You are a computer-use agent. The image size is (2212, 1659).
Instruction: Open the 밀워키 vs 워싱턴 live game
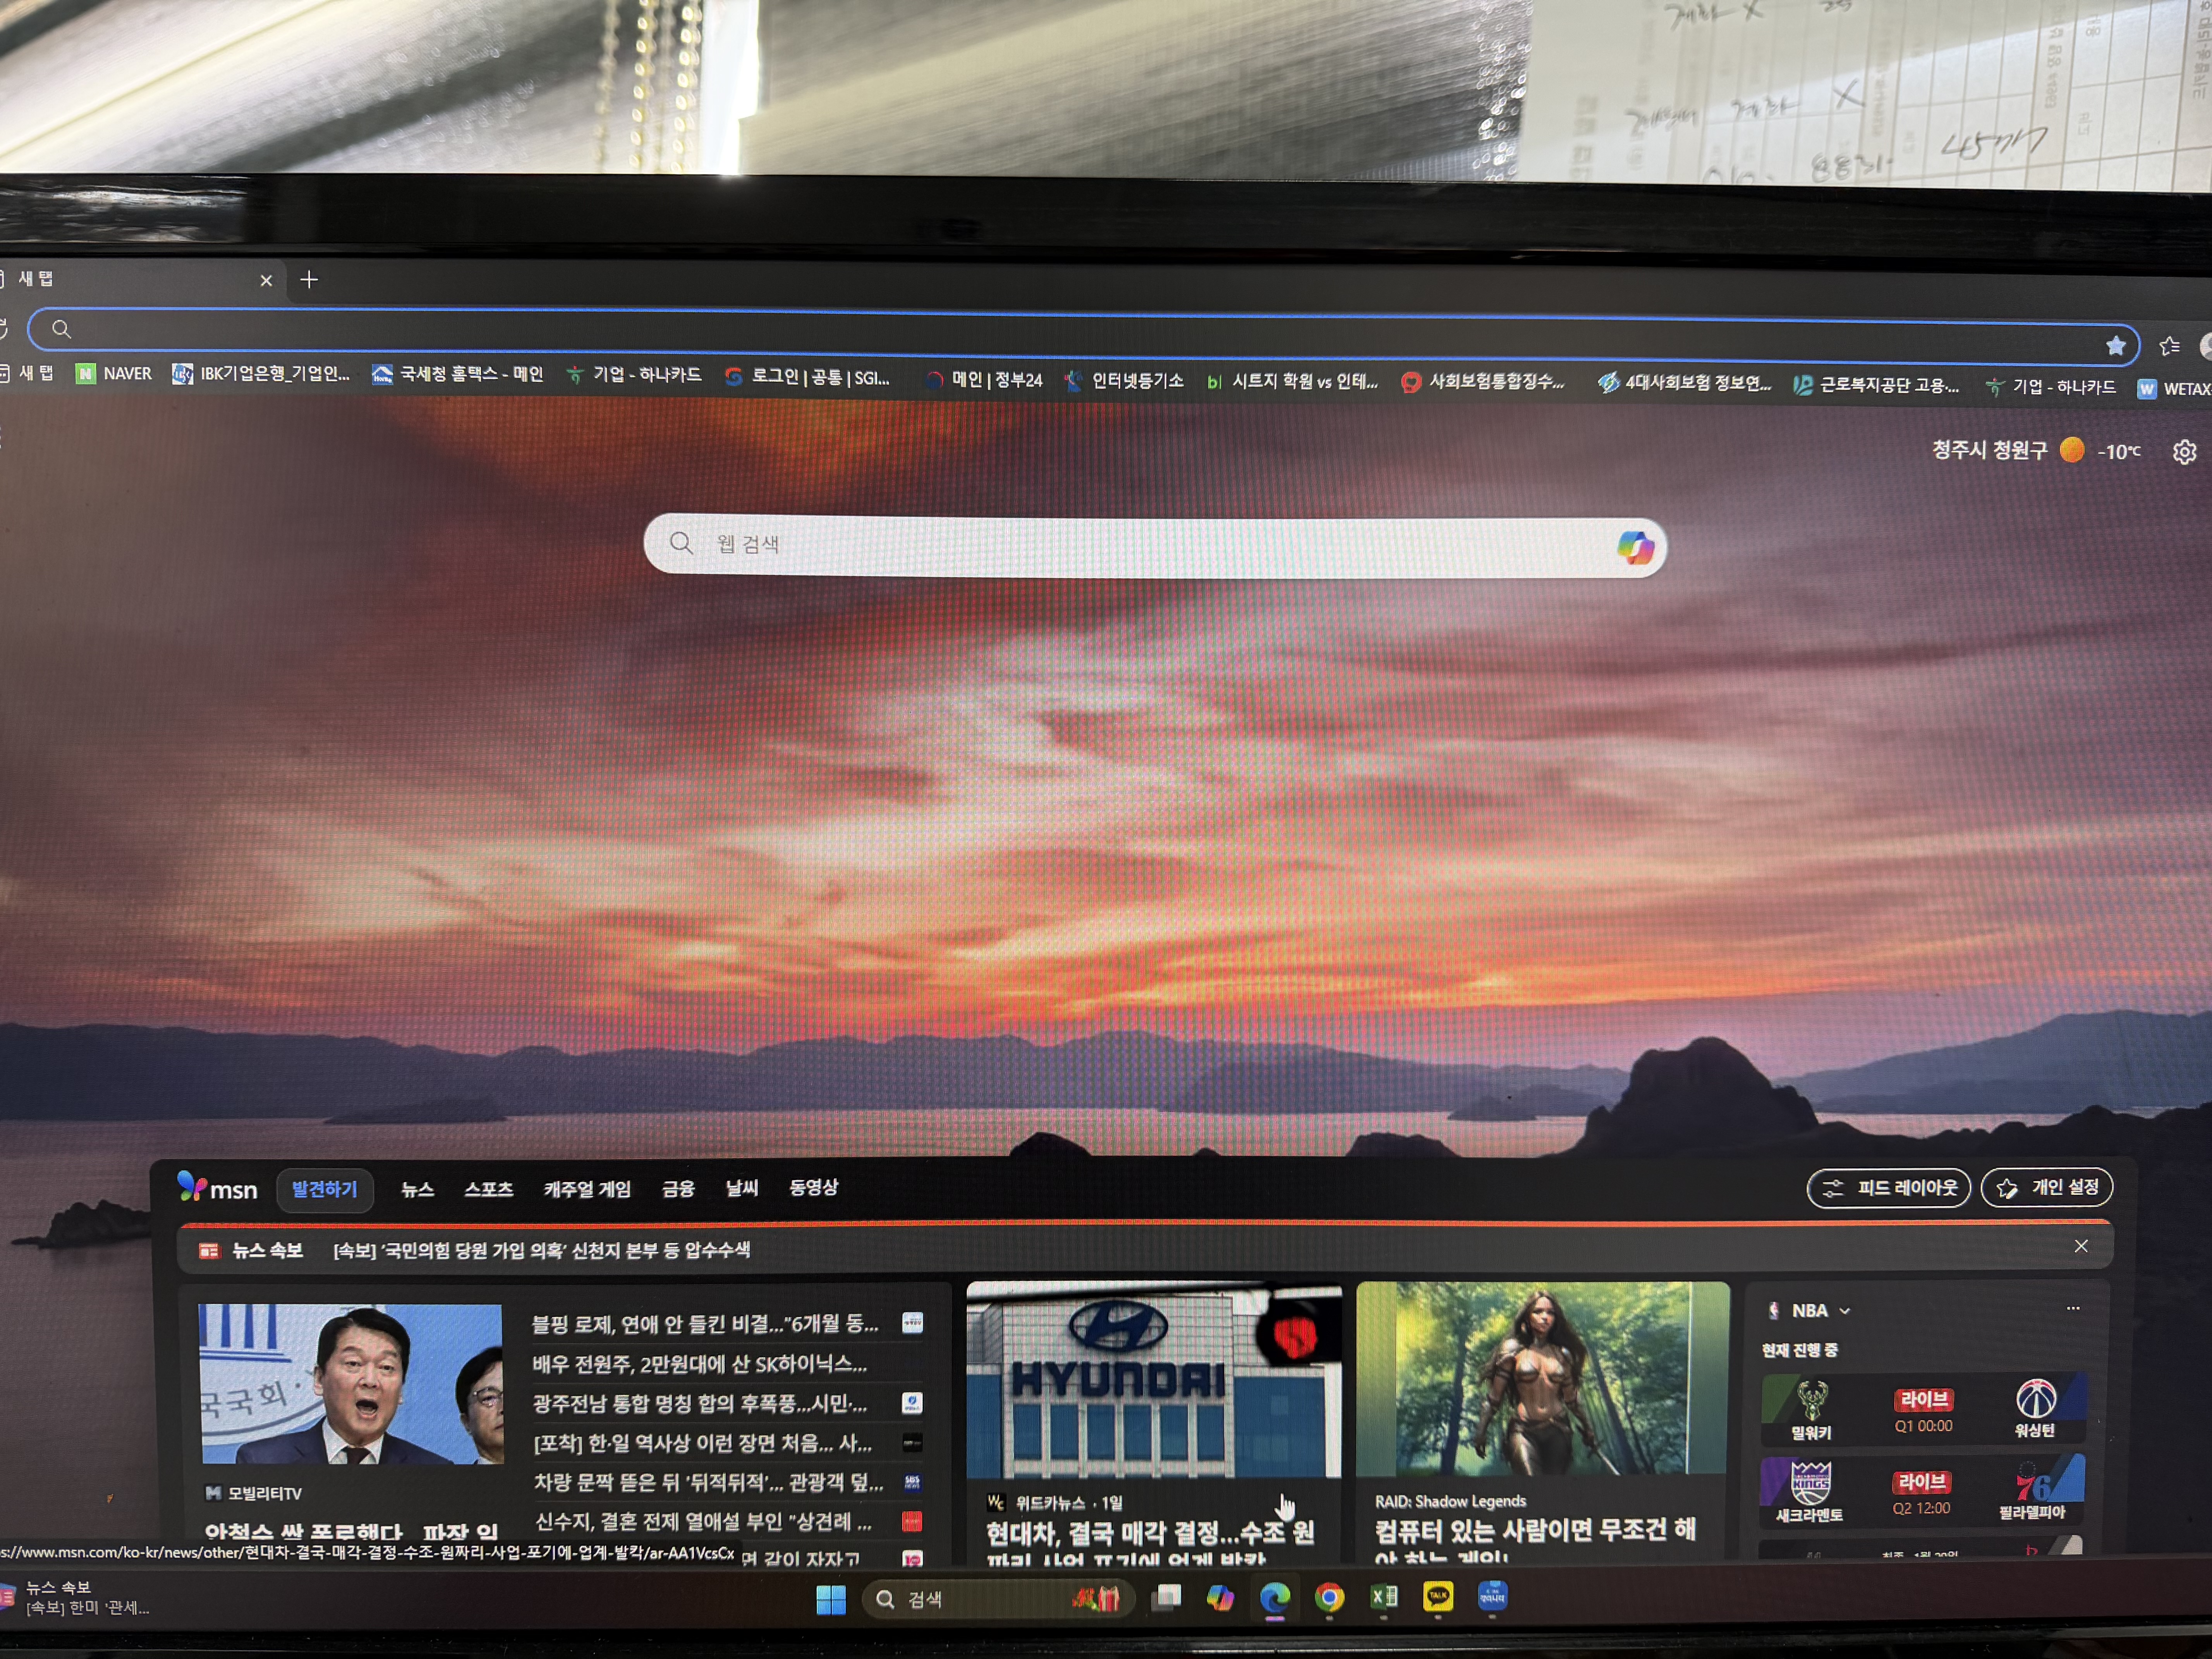pos(1924,1409)
